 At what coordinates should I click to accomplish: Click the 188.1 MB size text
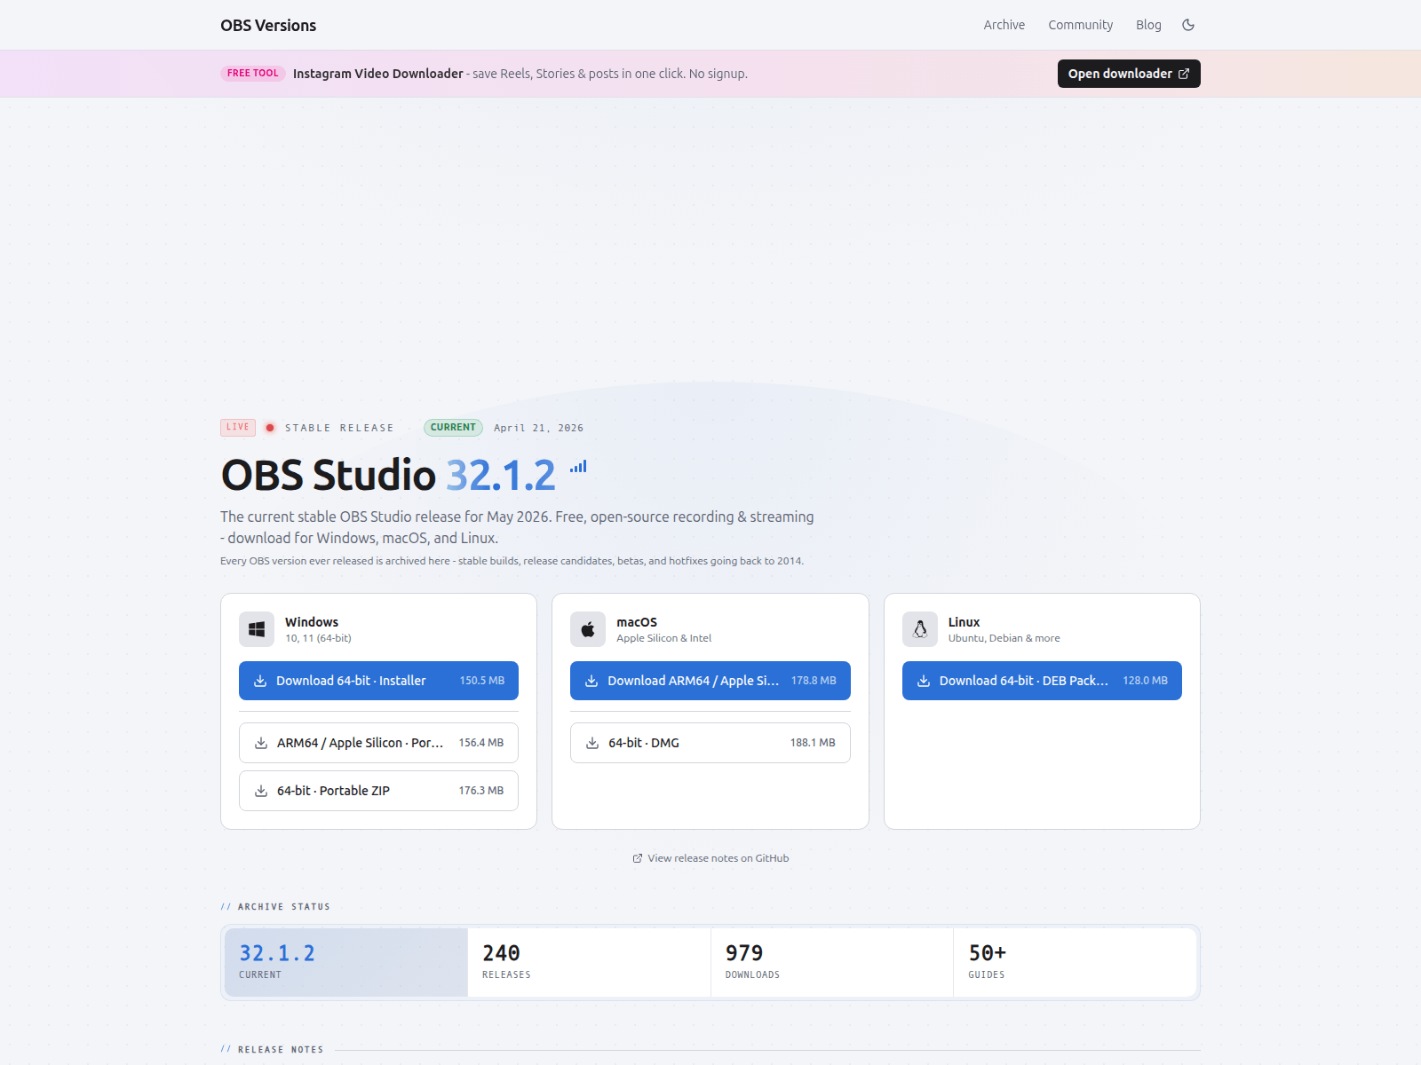point(813,743)
